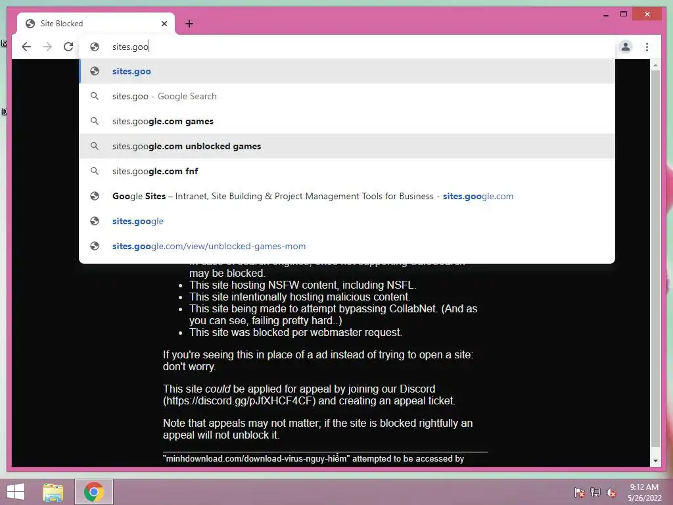Click page scrollbar up arrow
Viewport: 673px width, 505px height.
point(655,65)
